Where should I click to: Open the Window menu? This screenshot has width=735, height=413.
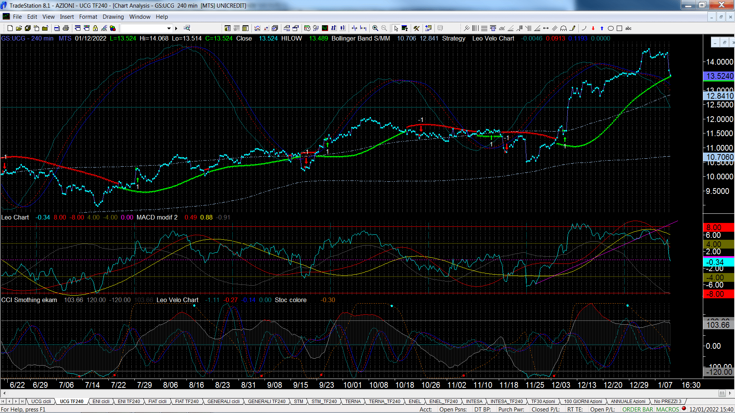140,17
